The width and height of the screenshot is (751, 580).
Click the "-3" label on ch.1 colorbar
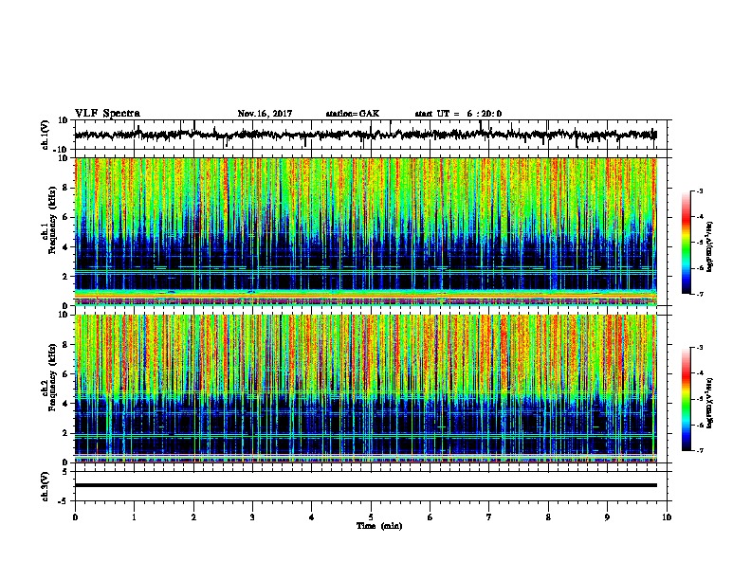click(699, 190)
